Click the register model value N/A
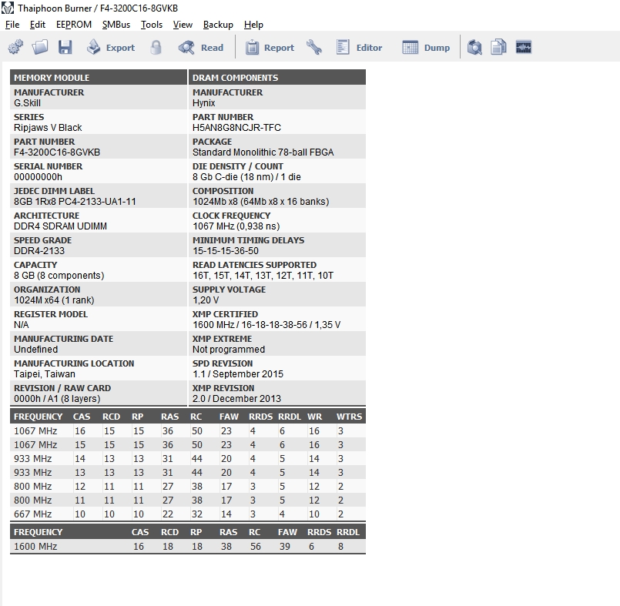Screen dimensions: 620x606 pyautogui.click(x=22, y=324)
